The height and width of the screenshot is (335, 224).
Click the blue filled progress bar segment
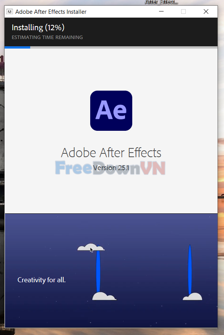coord(17,47)
